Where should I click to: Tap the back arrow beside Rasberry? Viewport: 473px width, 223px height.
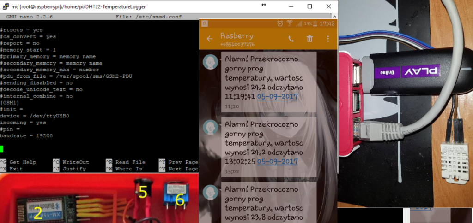click(209, 39)
